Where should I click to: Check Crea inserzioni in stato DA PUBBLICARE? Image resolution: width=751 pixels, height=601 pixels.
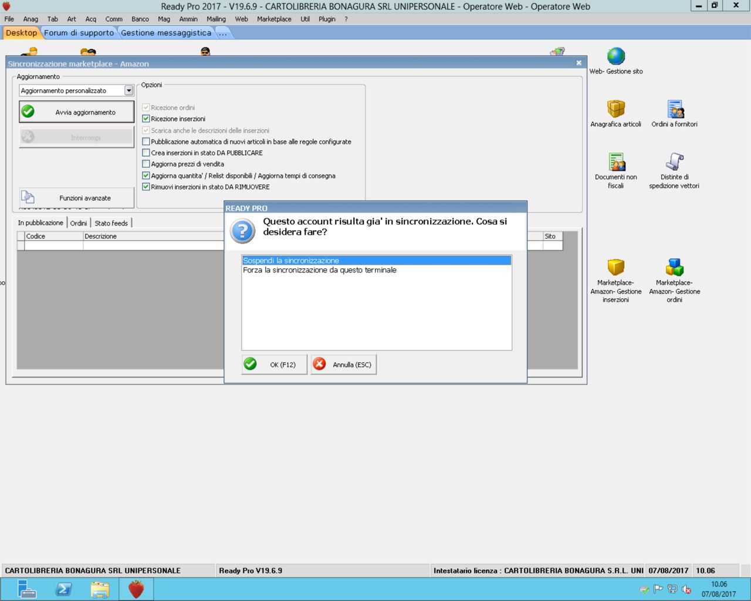[x=146, y=153]
